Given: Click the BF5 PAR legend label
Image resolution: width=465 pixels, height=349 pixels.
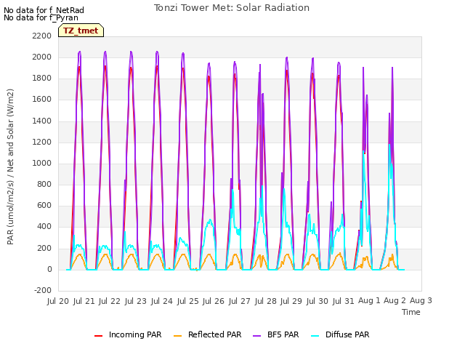Looking at the screenshot, I should pyautogui.click(x=283, y=334).
